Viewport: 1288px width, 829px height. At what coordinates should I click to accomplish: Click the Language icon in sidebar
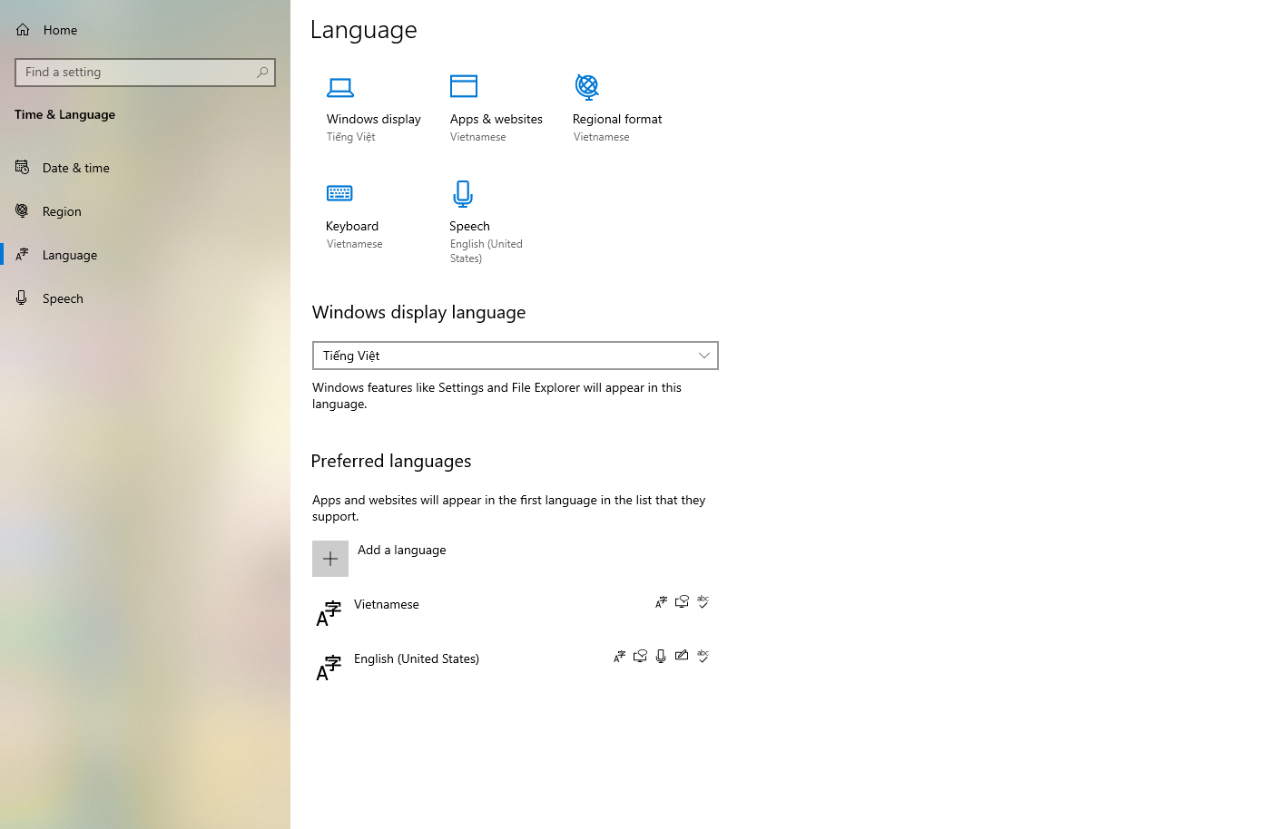pos(22,254)
